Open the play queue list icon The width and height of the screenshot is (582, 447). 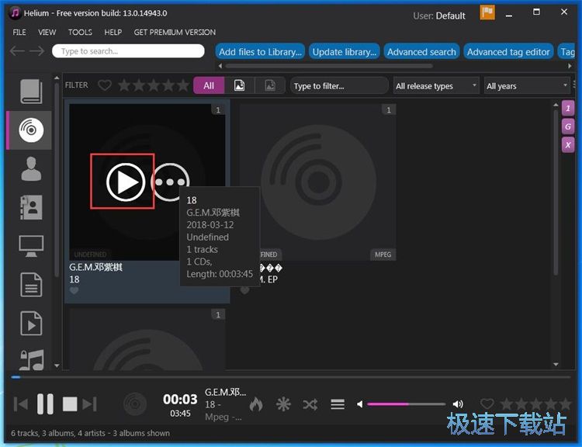[338, 404]
